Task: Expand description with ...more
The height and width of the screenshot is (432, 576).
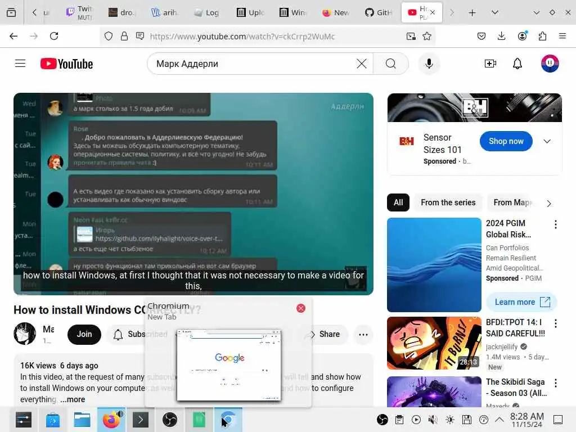Action: 73,399
